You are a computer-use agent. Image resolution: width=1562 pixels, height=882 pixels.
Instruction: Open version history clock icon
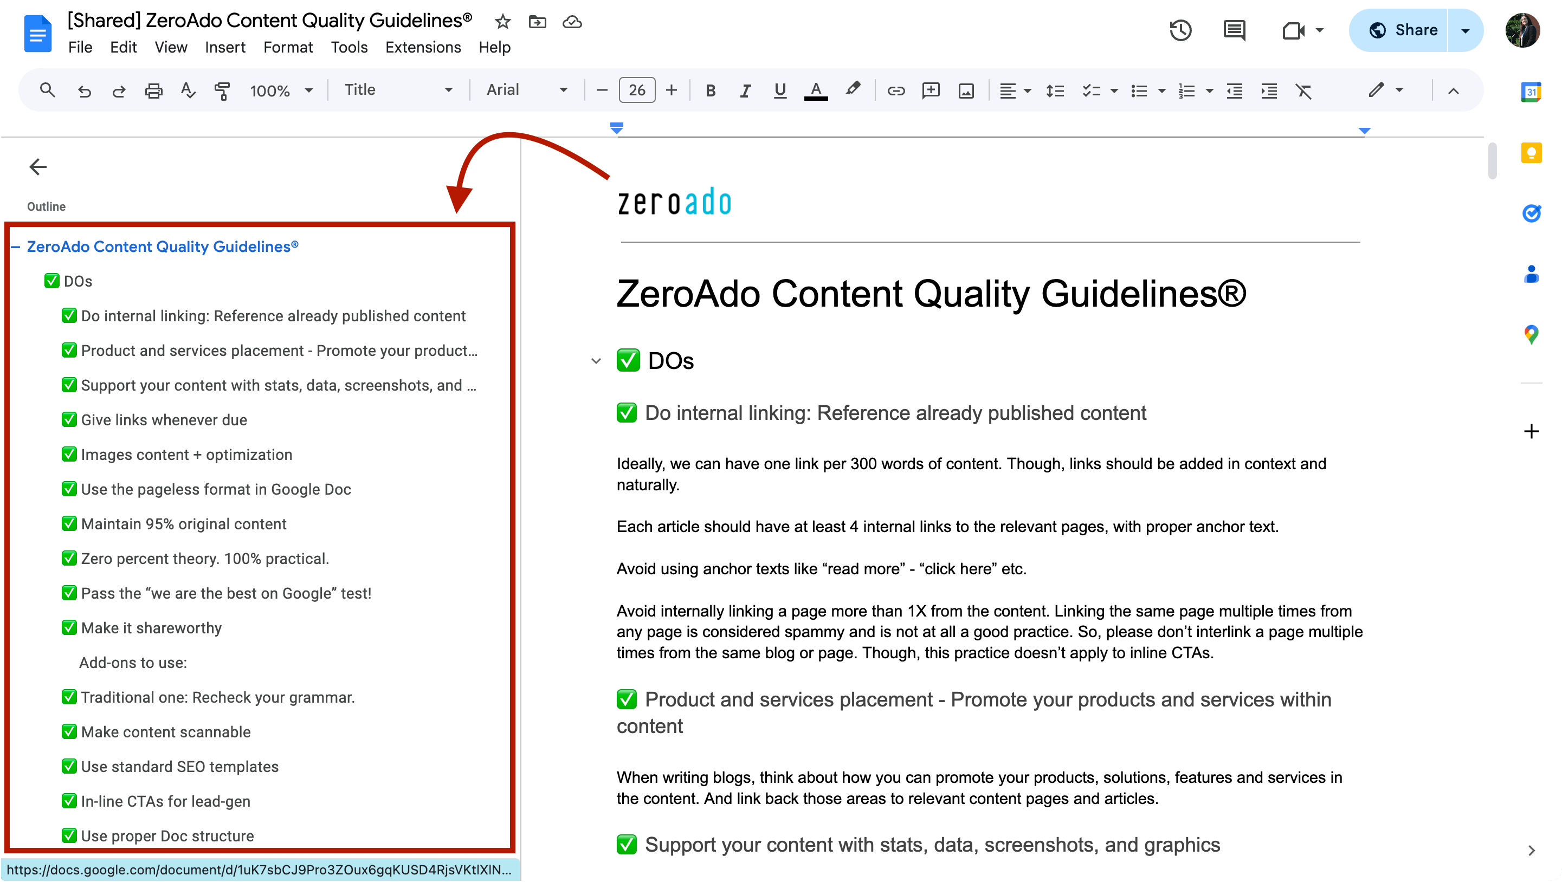coord(1180,30)
